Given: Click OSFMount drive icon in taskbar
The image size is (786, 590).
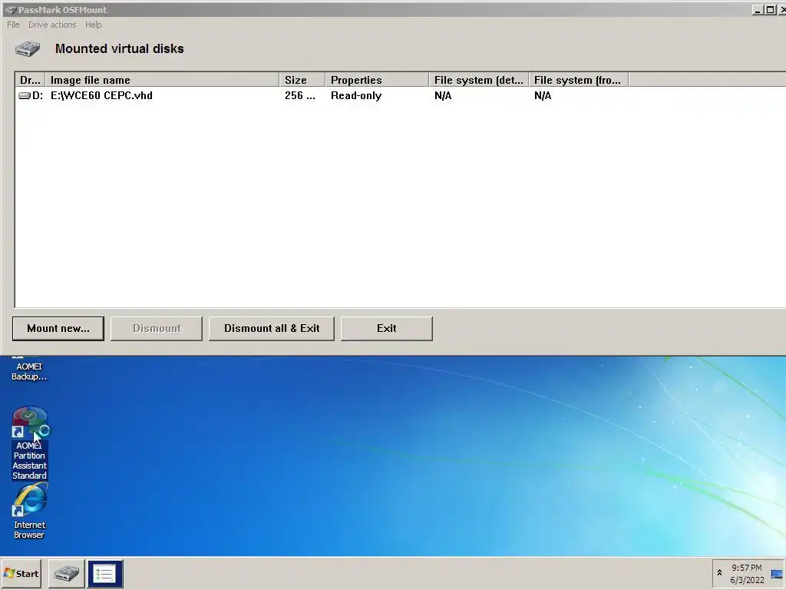Looking at the screenshot, I should pos(67,573).
